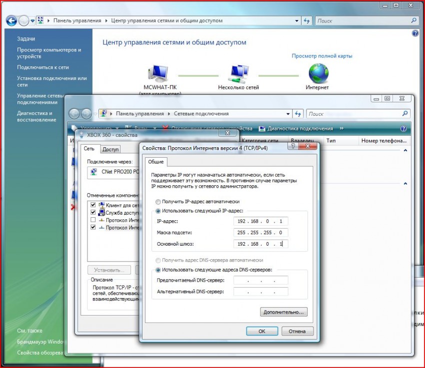Click the help icon in the Сетевые подключения toolbar
Viewport: 425px width, 368px height.
coord(403,128)
